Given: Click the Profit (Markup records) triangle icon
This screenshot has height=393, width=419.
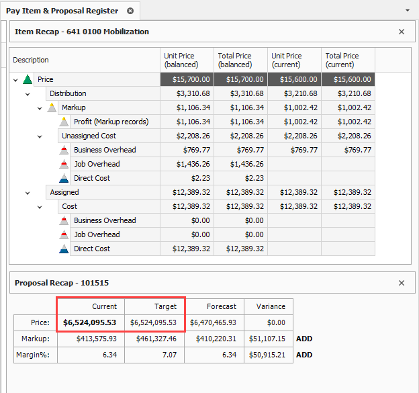Looking at the screenshot, I should pos(64,122).
